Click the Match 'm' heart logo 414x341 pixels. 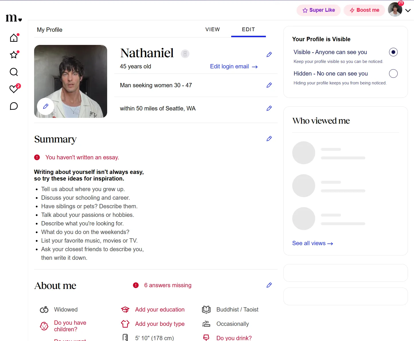[x=14, y=18]
